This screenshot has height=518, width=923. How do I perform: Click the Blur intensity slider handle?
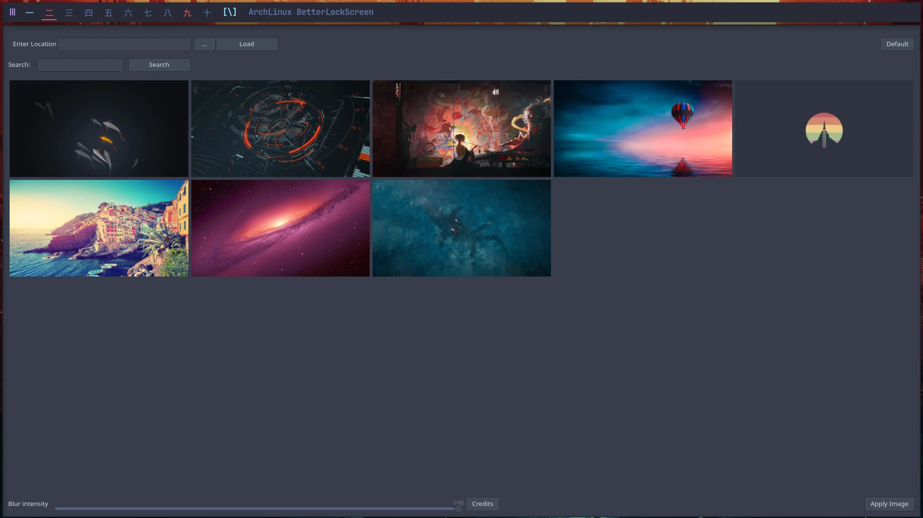(x=458, y=508)
